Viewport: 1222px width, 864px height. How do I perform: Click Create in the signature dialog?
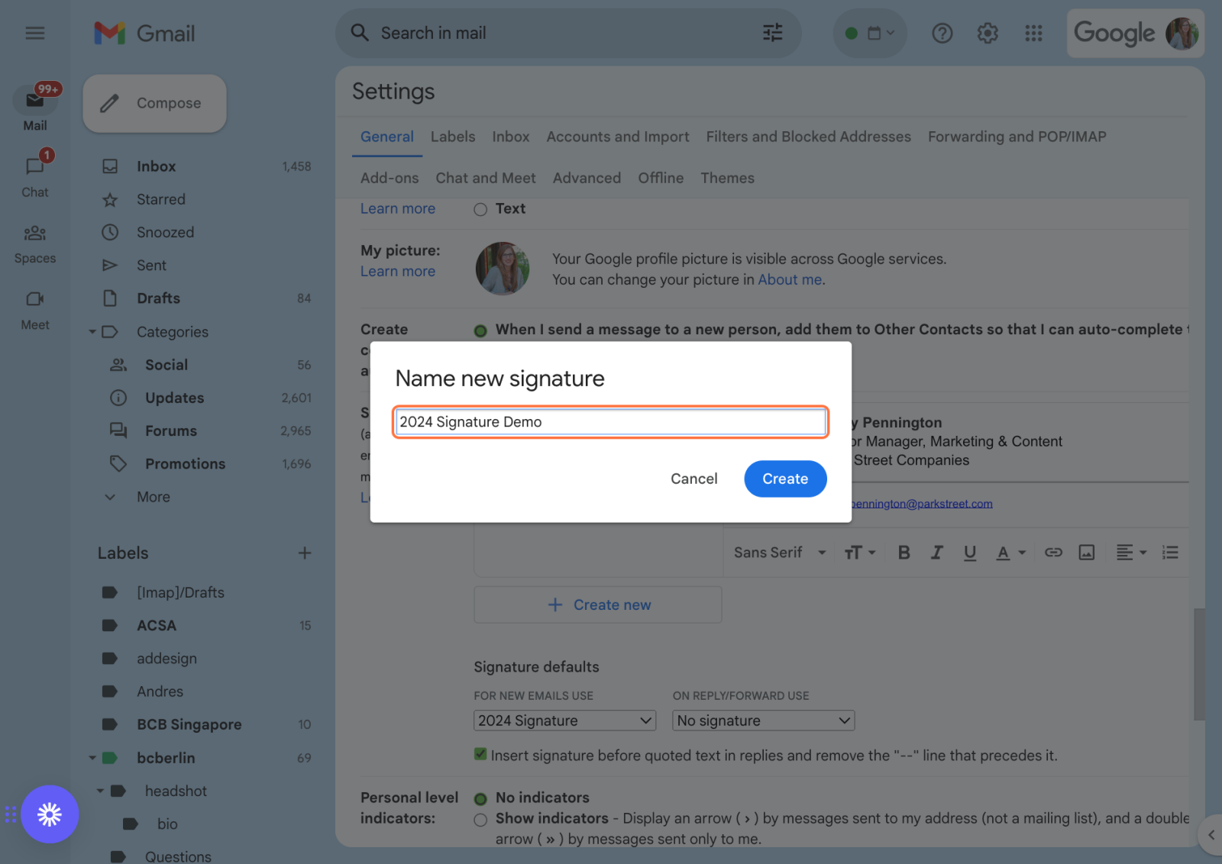[785, 479]
